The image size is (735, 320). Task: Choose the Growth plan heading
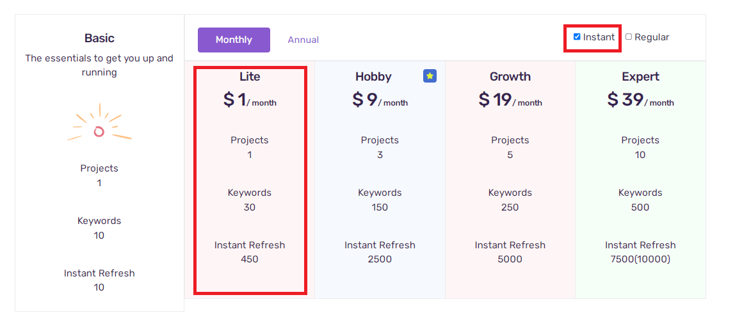(x=510, y=76)
